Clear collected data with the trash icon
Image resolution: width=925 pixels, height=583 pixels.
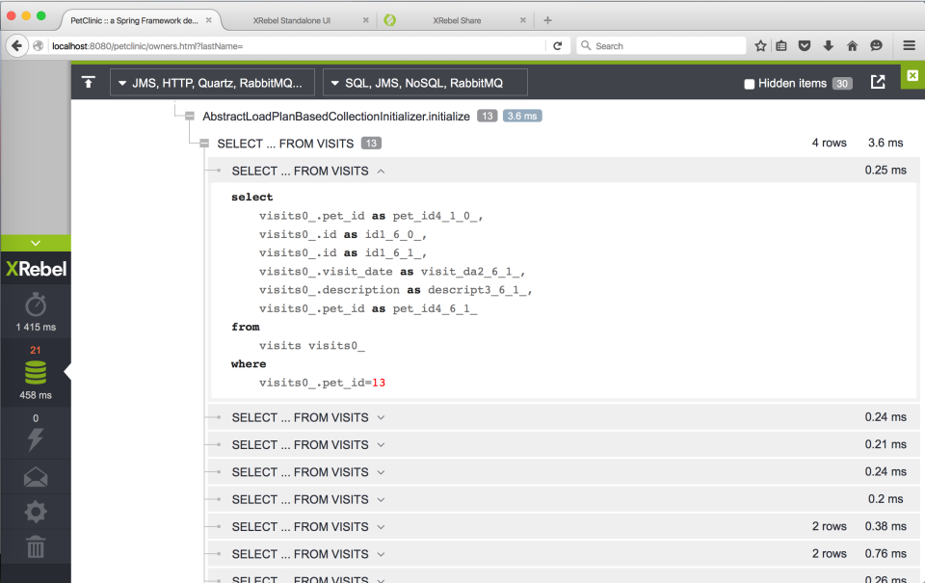click(x=35, y=547)
